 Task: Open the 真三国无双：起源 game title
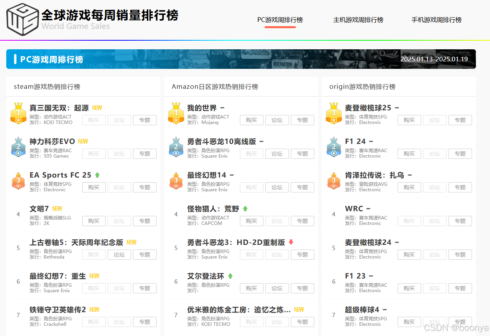[x=59, y=108]
